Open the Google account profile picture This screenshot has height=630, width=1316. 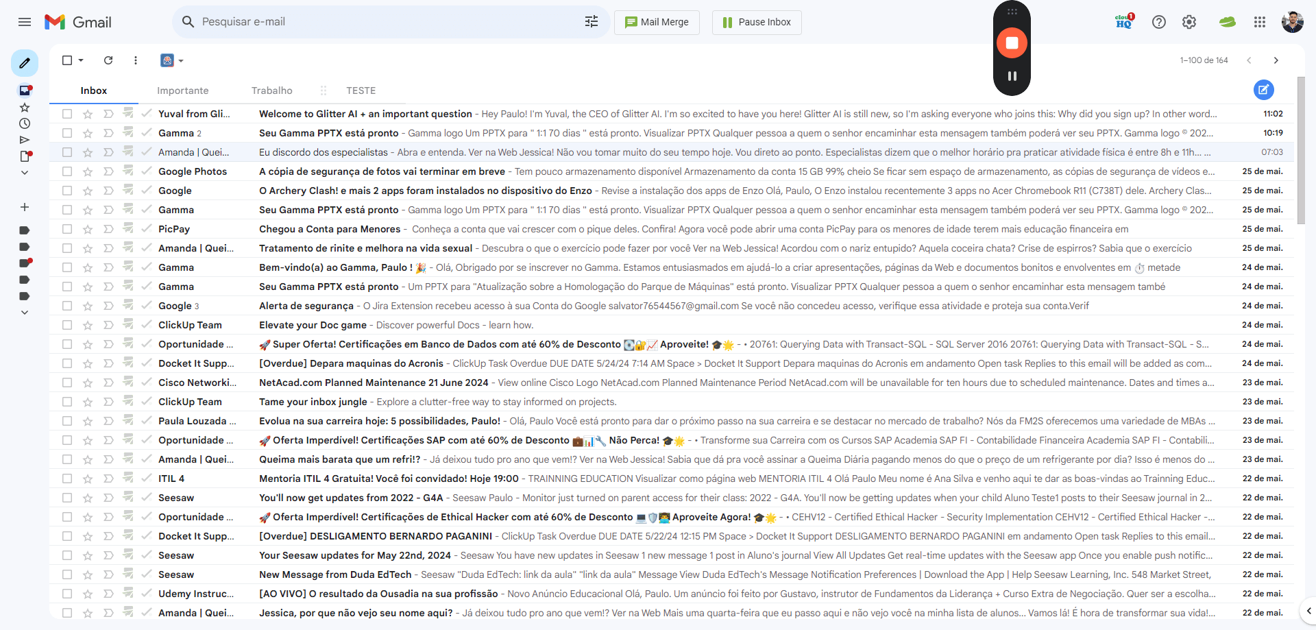pos(1293,22)
